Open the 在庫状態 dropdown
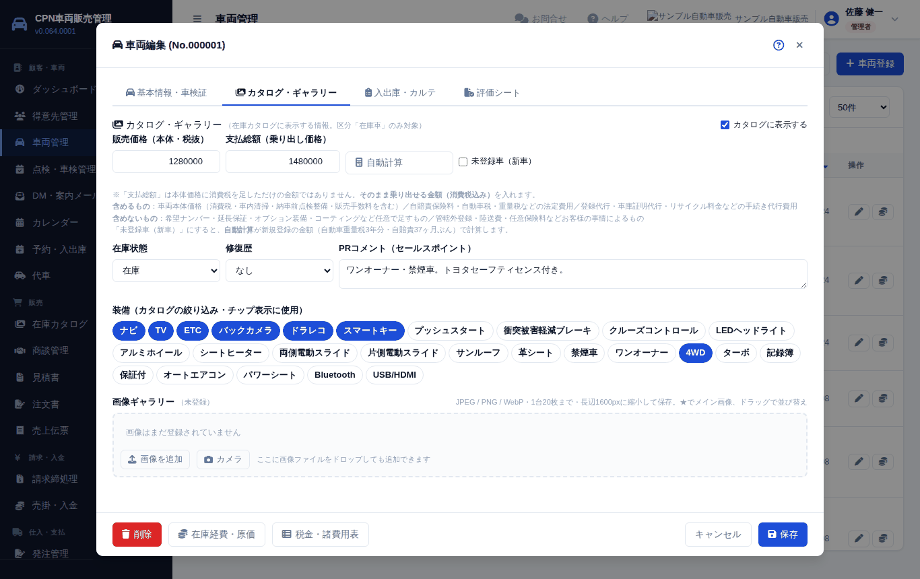This screenshot has height=579, width=920. click(166, 271)
